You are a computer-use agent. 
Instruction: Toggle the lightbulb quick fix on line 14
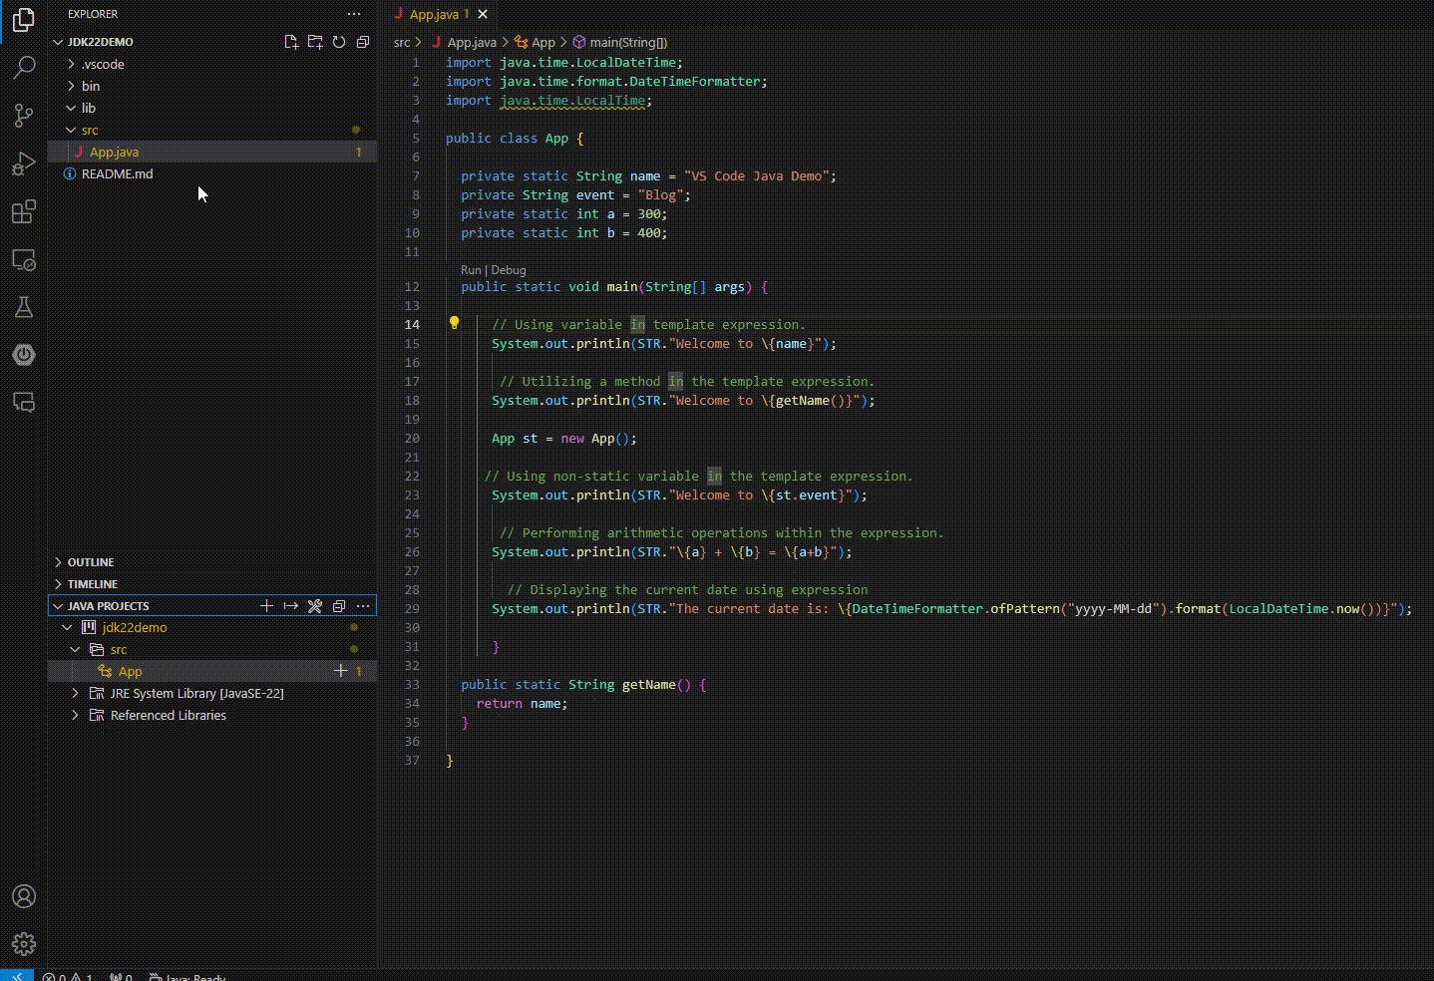pyautogui.click(x=455, y=323)
